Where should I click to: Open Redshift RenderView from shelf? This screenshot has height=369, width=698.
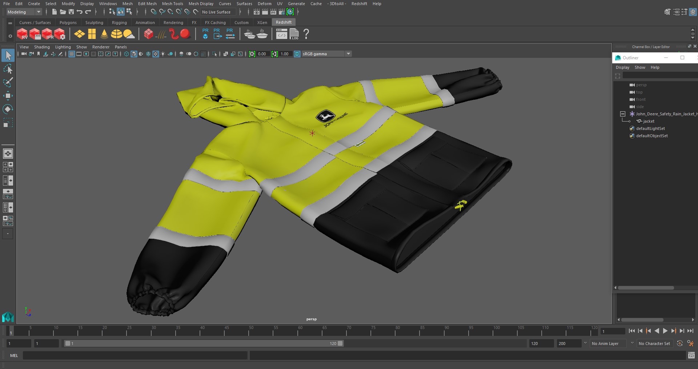click(x=22, y=34)
